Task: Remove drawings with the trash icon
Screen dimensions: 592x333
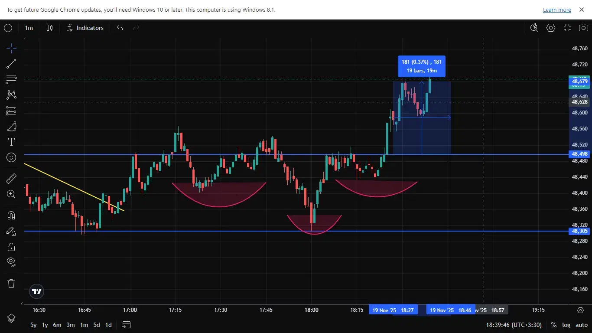Action: pos(11,284)
